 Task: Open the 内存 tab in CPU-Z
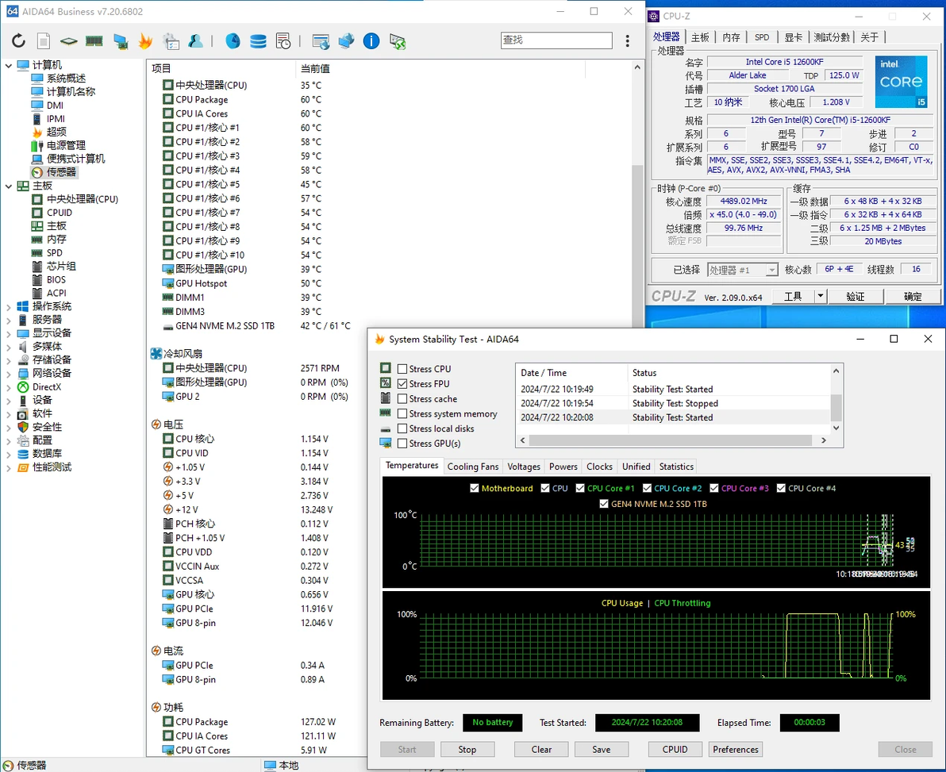731,37
